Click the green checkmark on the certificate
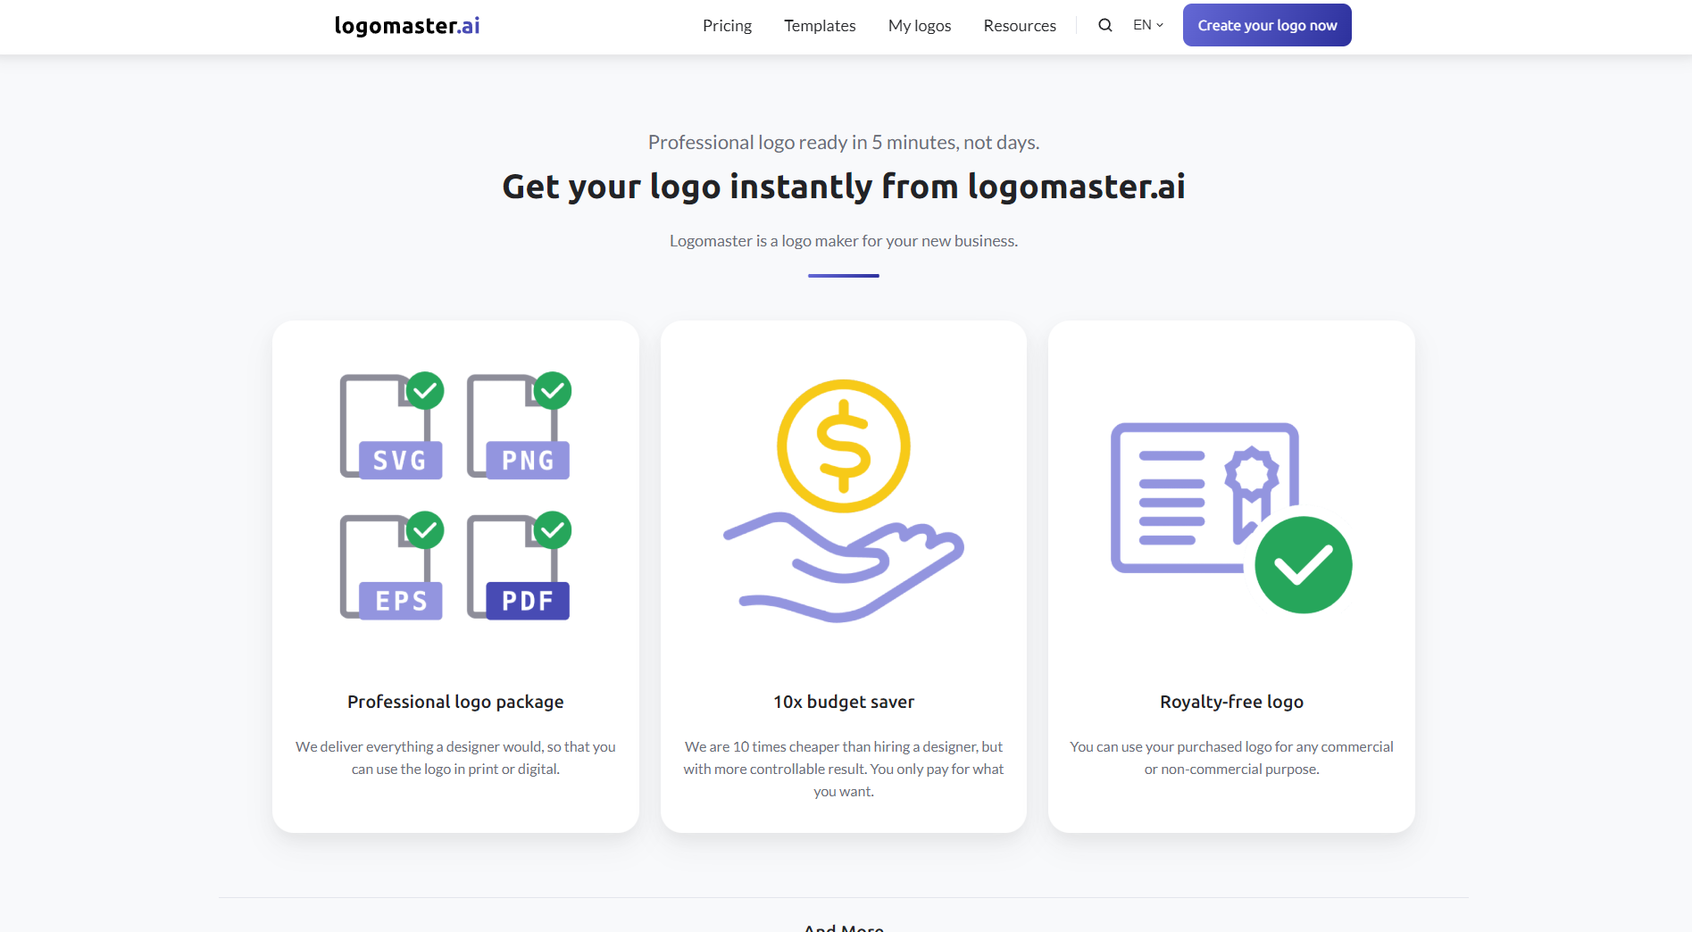 [x=1303, y=563]
